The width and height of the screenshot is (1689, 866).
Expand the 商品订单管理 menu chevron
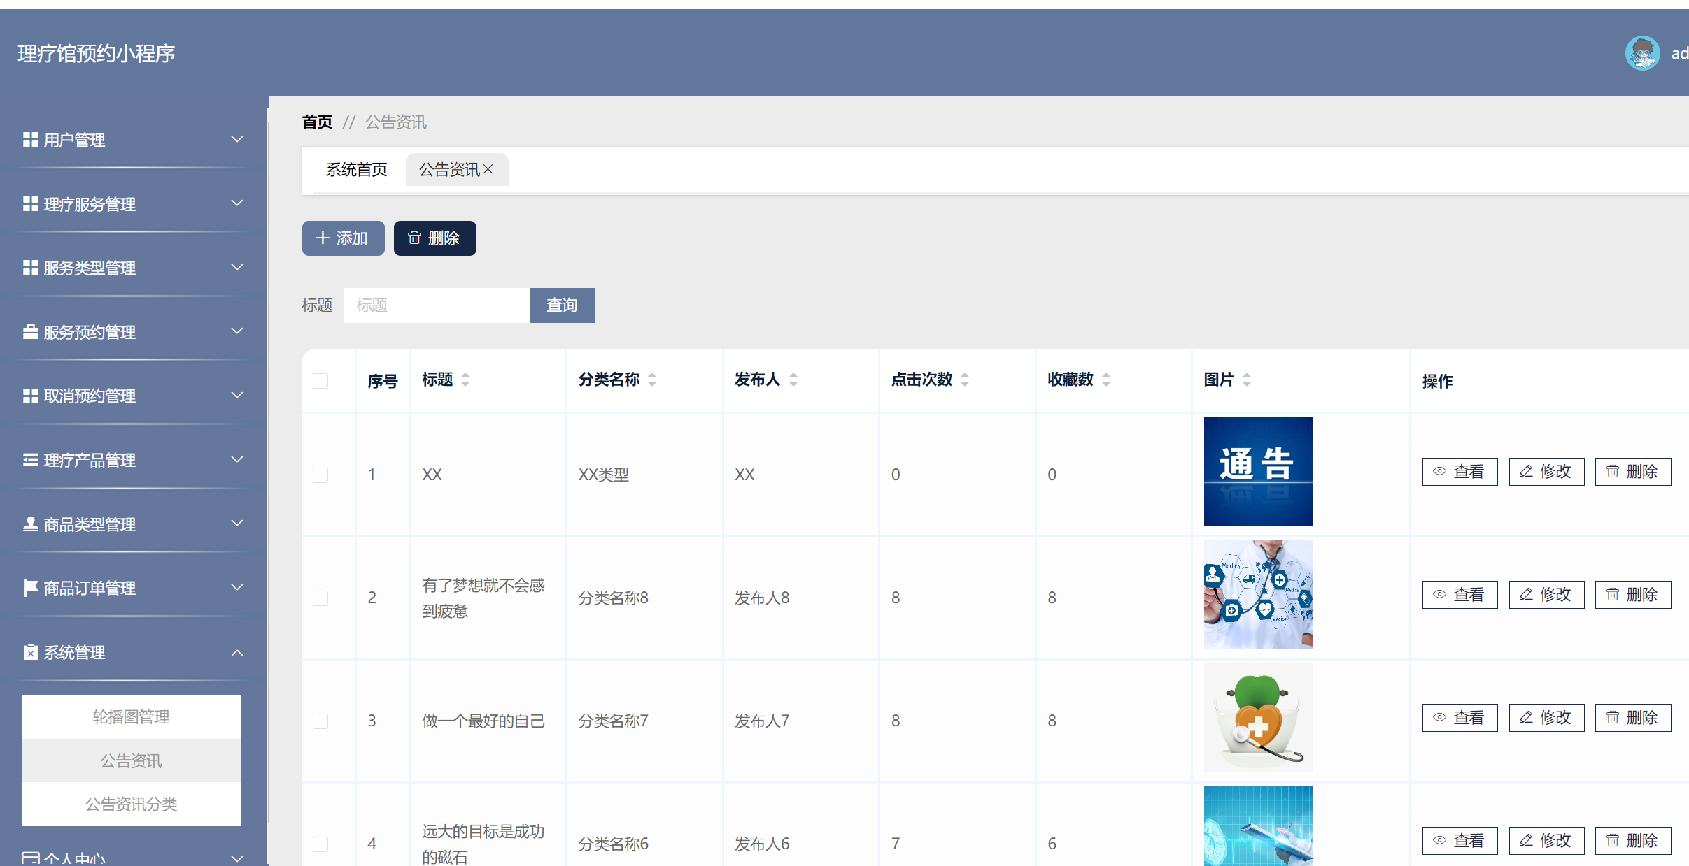click(237, 587)
